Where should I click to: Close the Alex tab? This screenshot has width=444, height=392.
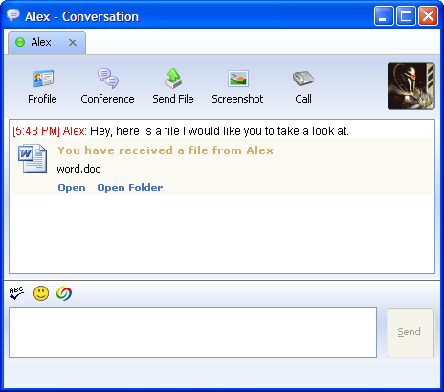(73, 42)
